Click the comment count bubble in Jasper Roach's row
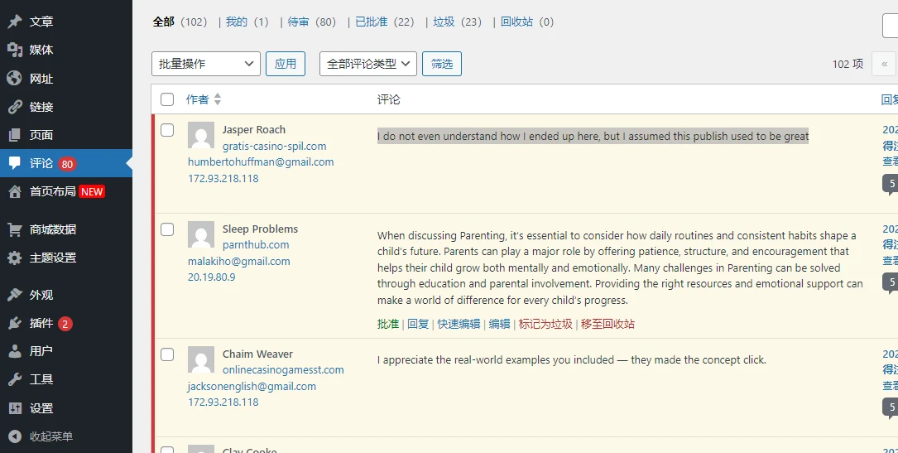Screen dimensions: 898x453 click(890, 186)
